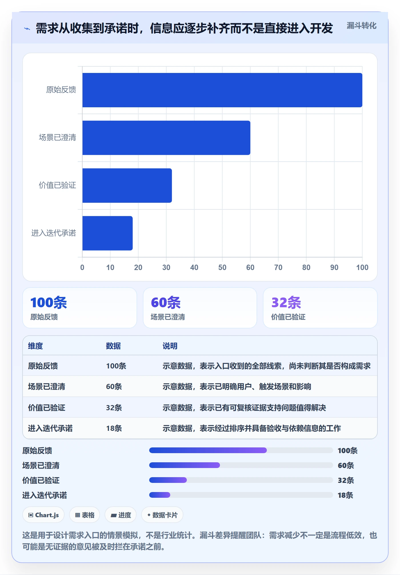Click the 进入迭代承诺 cell in the table
The width and height of the screenshot is (400, 575).
(50, 428)
